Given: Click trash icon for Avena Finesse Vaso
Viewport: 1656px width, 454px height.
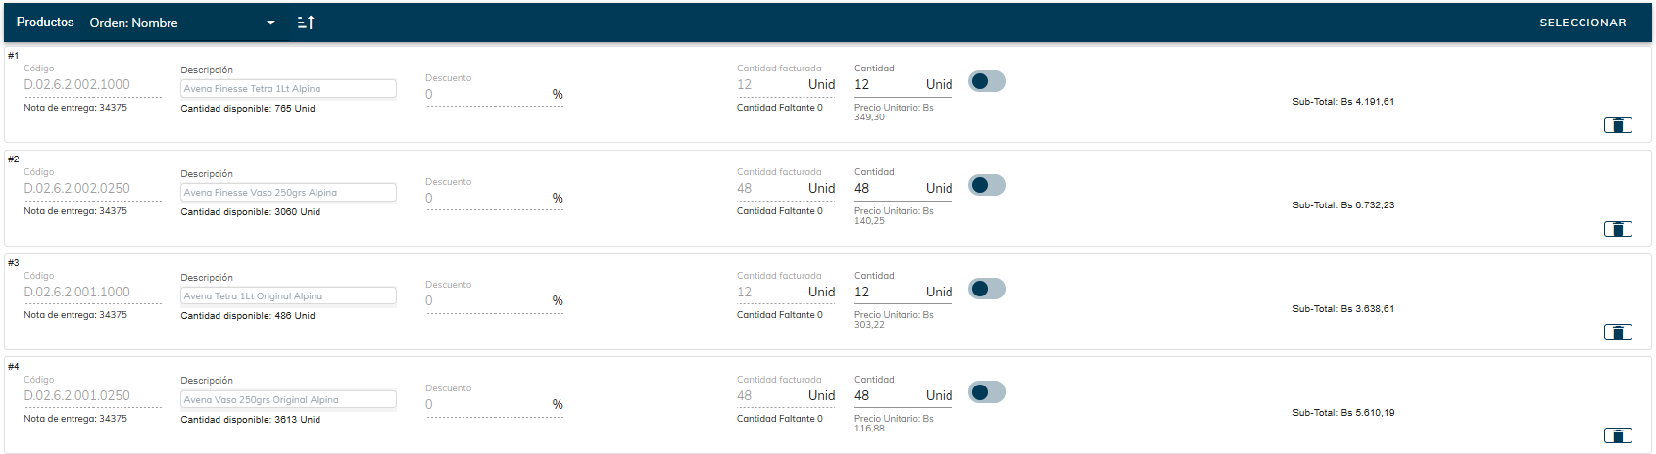Looking at the screenshot, I should tap(1617, 229).
